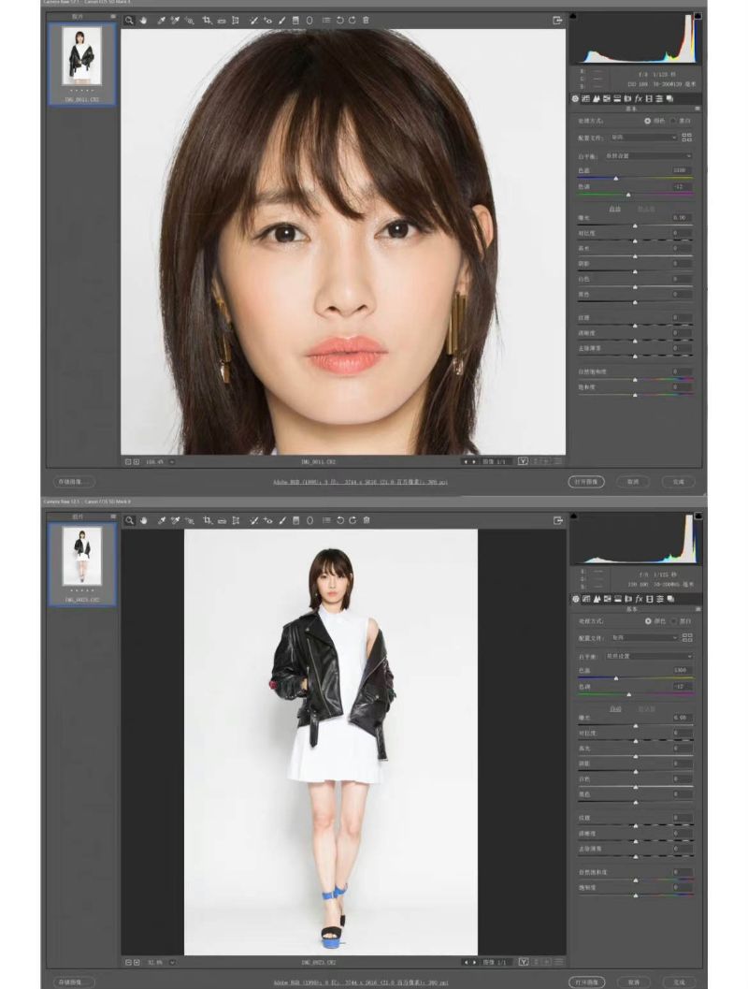This screenshot has width=748, height=989.
Task: Click the 打开图像 button in the IMG_0011 window
Action: point(586,482)
